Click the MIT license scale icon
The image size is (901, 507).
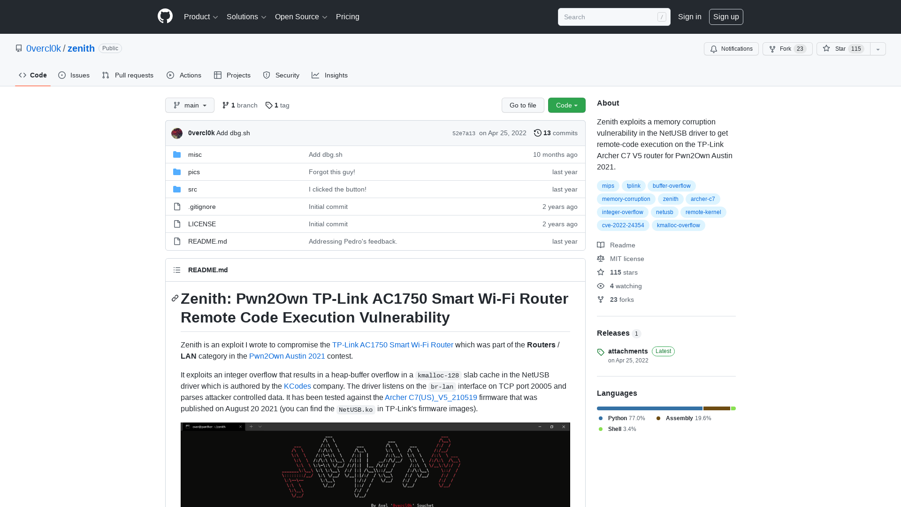[x=601, y=259]
